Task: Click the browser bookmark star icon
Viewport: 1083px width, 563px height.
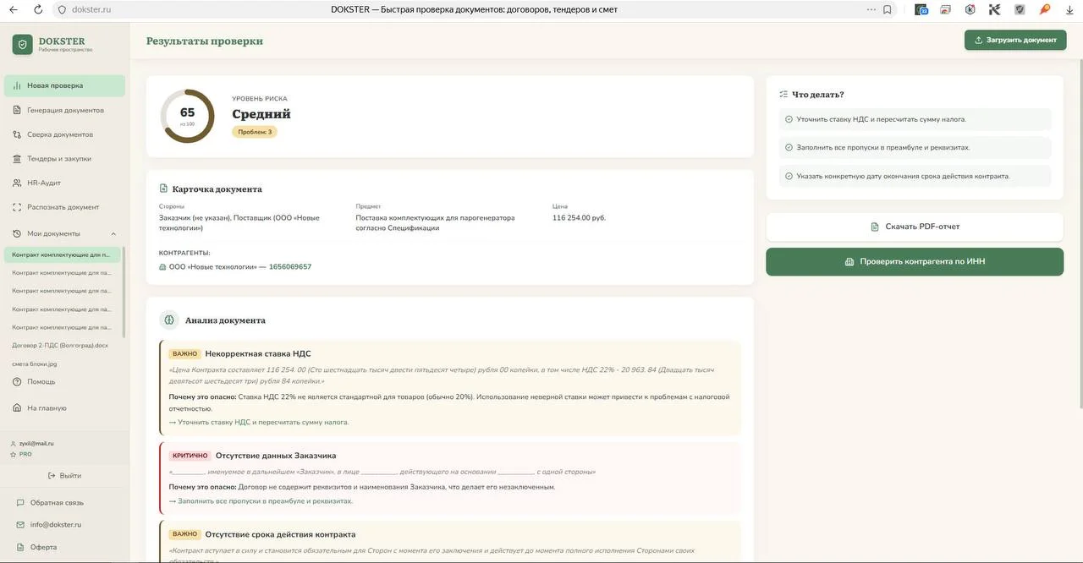Action: [887, 9]
